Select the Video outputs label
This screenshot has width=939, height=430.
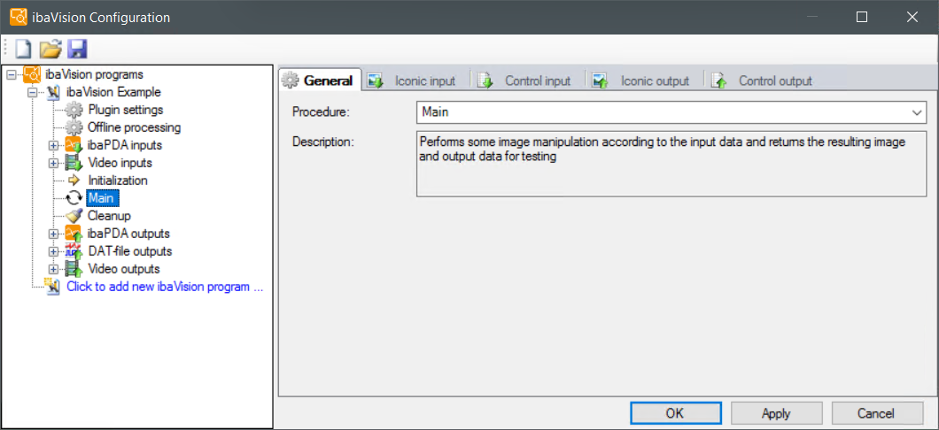point(124,268)
